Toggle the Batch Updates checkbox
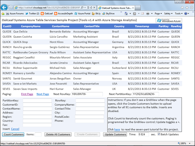 pos(159,134)
